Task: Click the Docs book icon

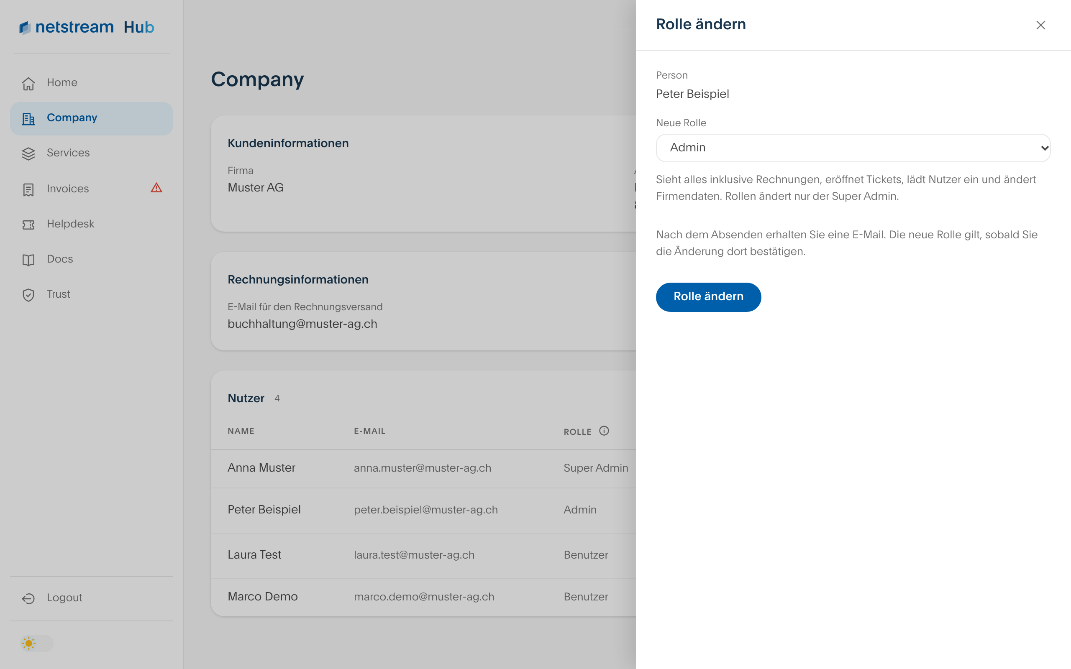Action: coord(28,260)
